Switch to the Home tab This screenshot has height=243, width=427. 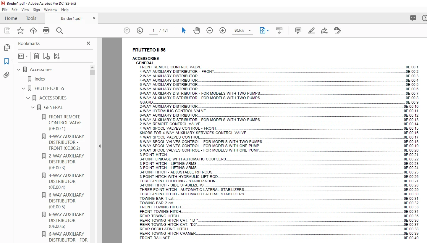coord(11,18)
